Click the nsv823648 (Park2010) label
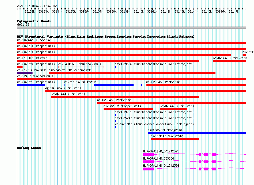The height and width of the screenshot is (185, 254). [x=177, y=106]
